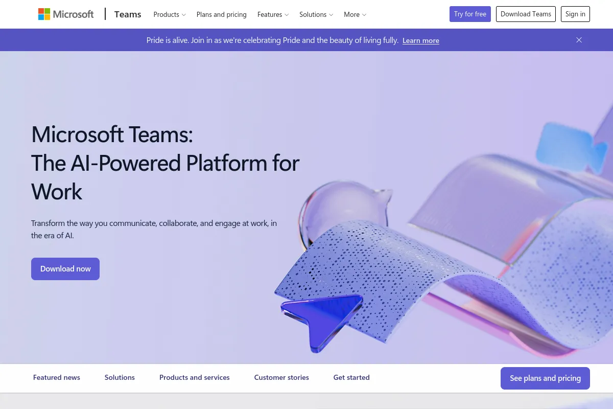Click the Microsoft logo
This screenshot has width=613, height=409.
(x=66, y=14)
